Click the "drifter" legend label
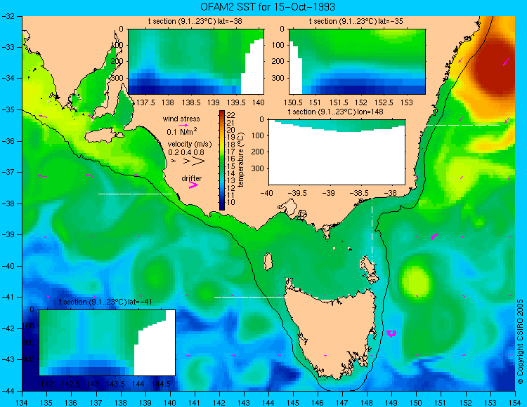The image size is (527, 407). tap(192, 178)
